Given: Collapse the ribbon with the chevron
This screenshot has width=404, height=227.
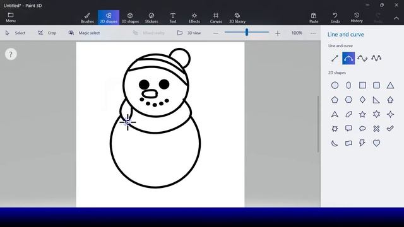Looking at the screenshot, I should 396,18.
